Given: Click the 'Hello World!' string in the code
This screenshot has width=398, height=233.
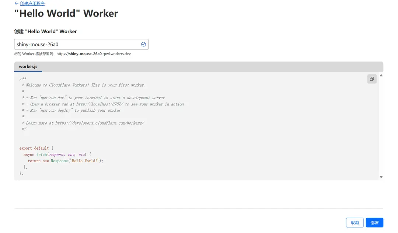Looking at the screenshot, I should coord(85,161).
